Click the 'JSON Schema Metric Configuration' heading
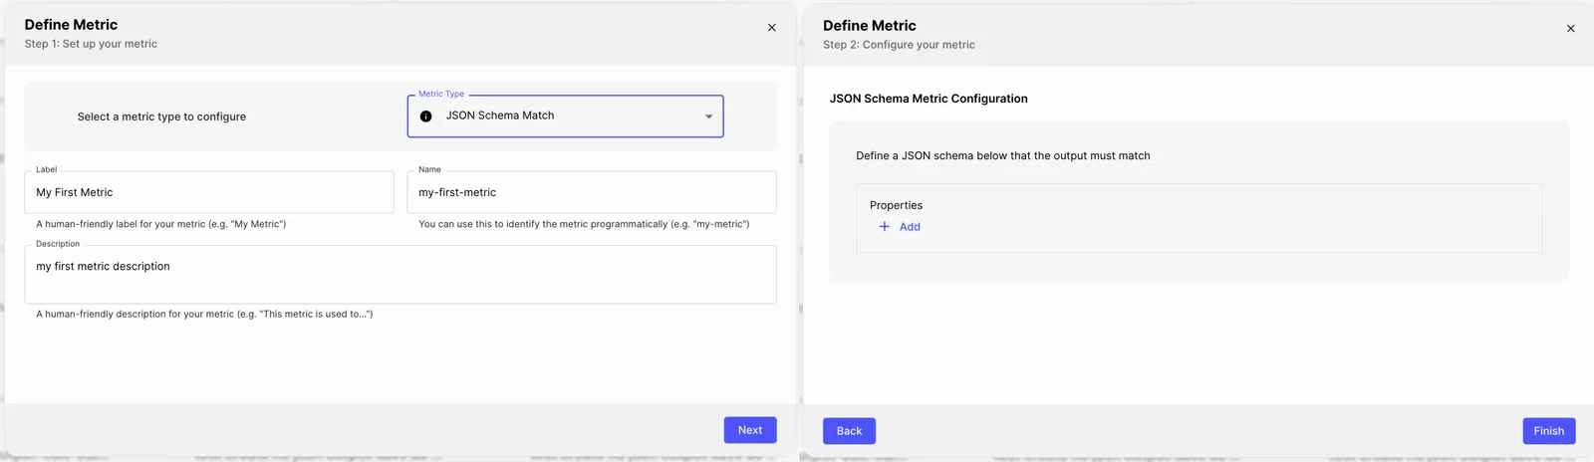Viewport: 1594px width, 462px height. pyautogui.click(x=929, y=99)
